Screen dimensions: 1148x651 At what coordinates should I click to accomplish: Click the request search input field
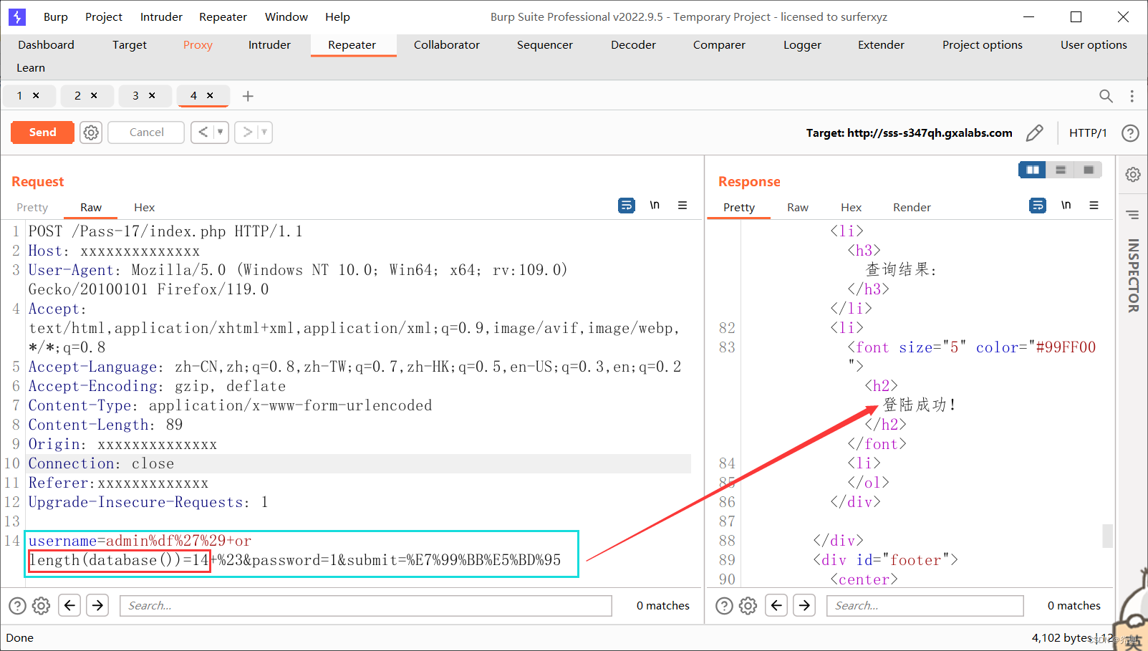coord(366,606)
